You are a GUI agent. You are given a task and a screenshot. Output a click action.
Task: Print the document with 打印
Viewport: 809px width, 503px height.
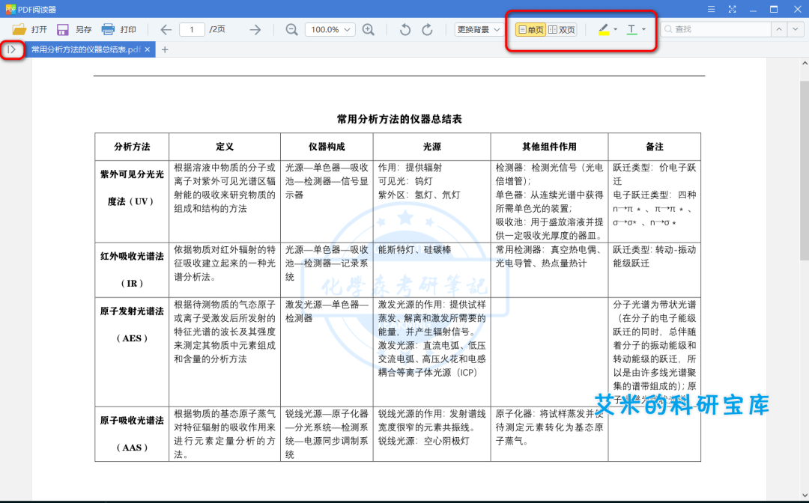click(118, 29)
